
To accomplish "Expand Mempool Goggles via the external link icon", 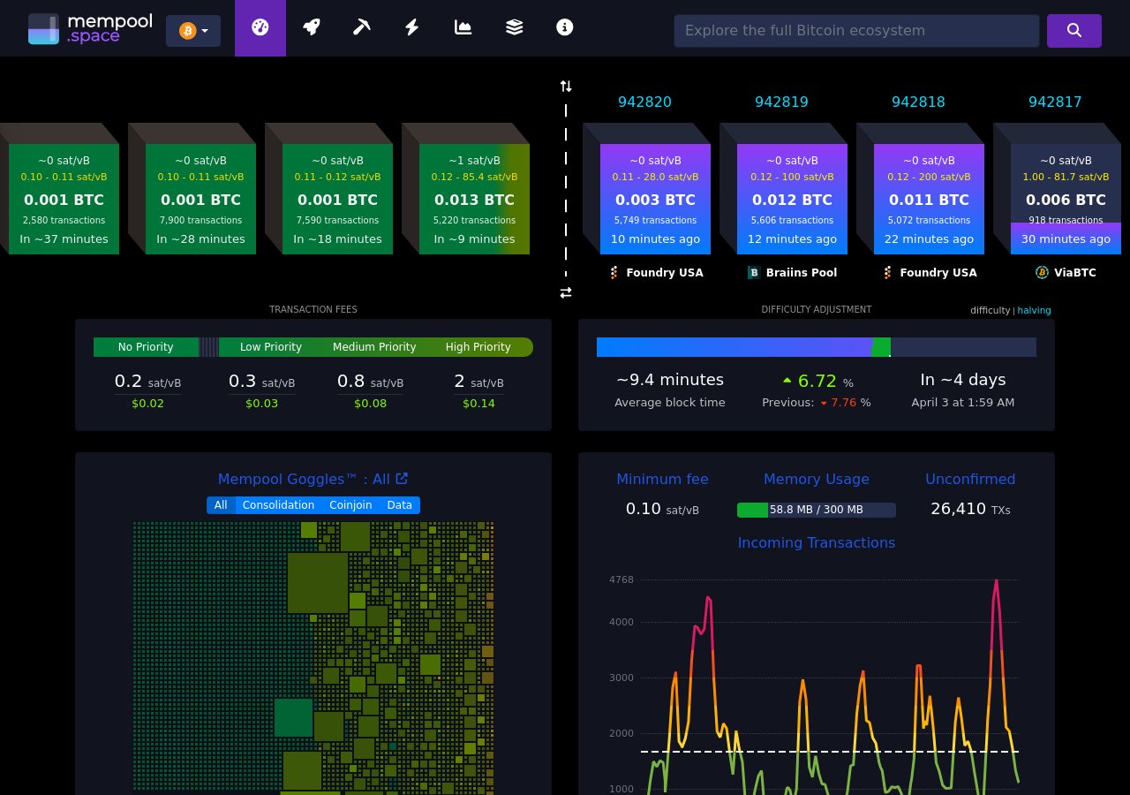I will point(402,478).
